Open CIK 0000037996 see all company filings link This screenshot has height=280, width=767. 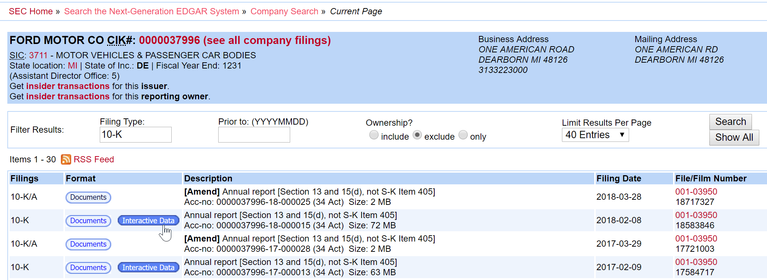[235, 40]
